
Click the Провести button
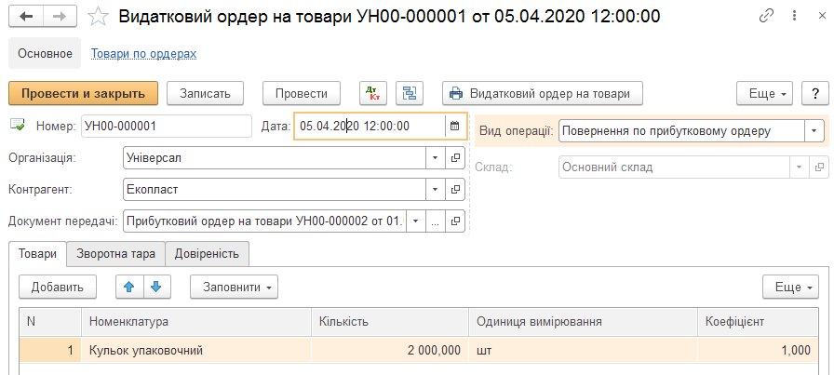point(301,94)
